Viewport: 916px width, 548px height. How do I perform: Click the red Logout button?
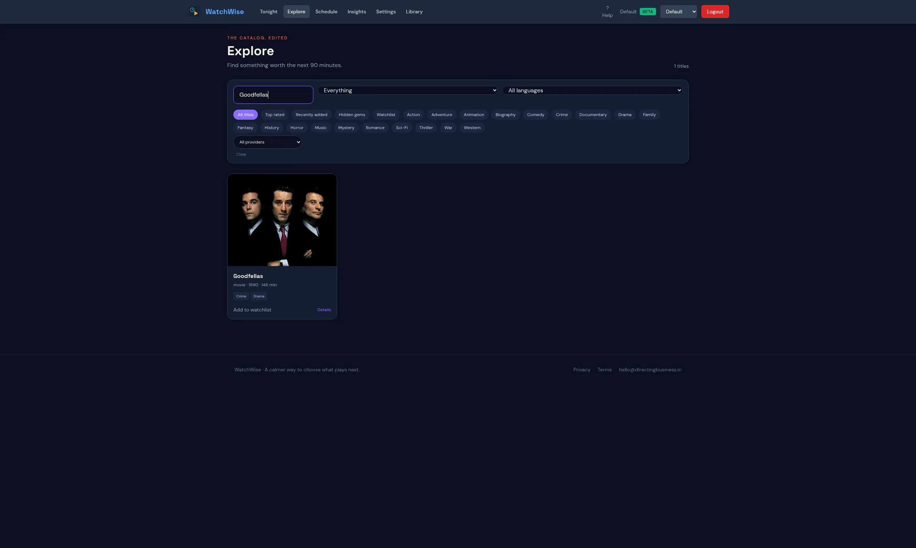tap(715, 12)
